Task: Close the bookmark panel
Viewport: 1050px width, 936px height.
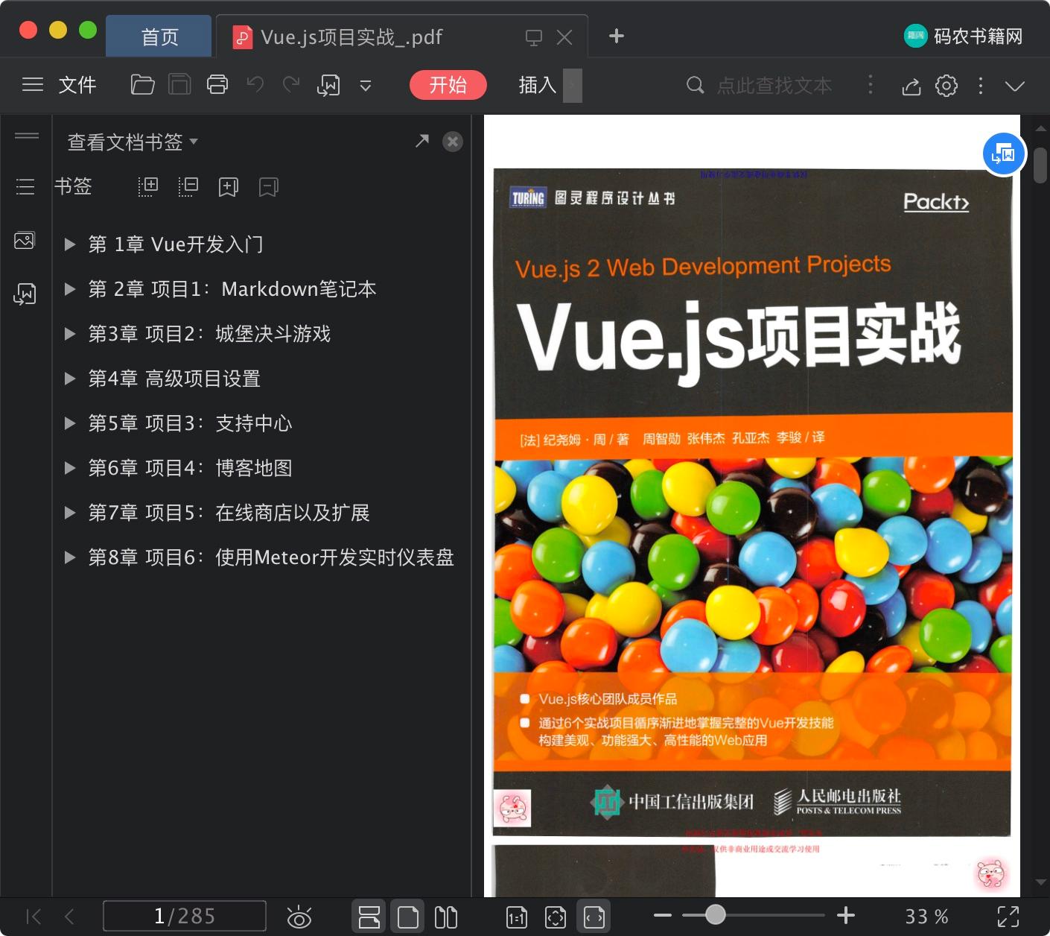Action: click(x=453, y=142)
